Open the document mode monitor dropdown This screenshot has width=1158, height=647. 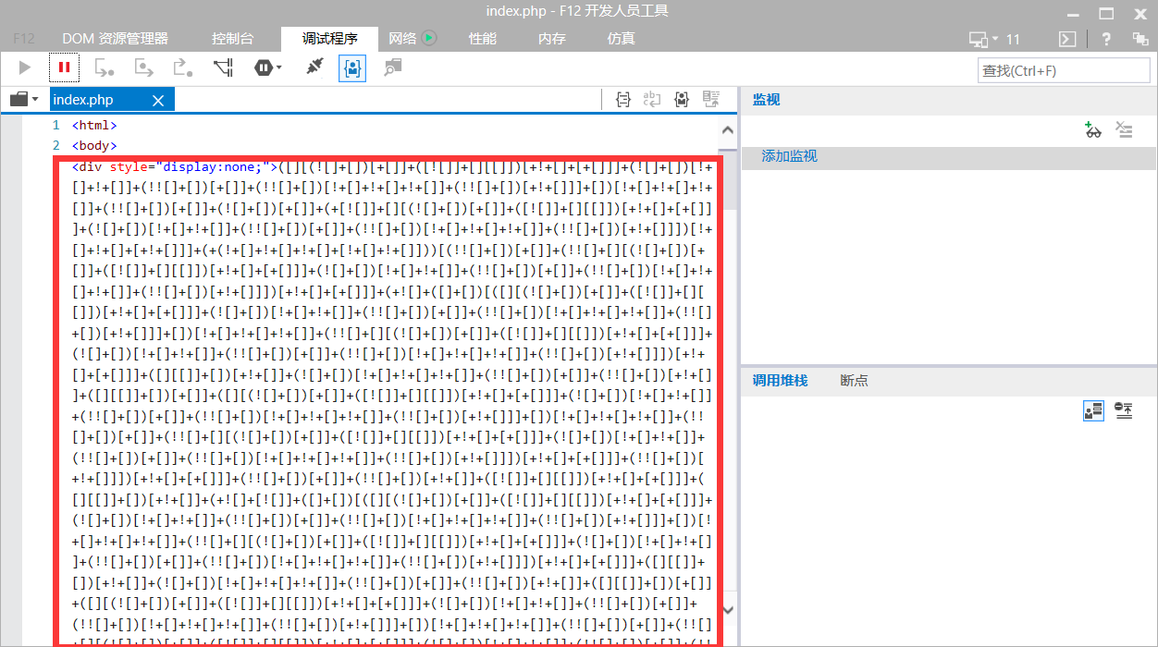[983, 39]
